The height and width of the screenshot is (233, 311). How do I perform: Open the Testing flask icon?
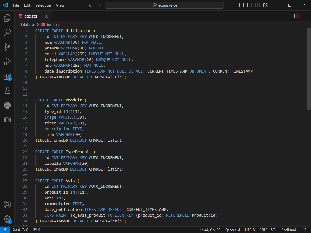point(7,91)
